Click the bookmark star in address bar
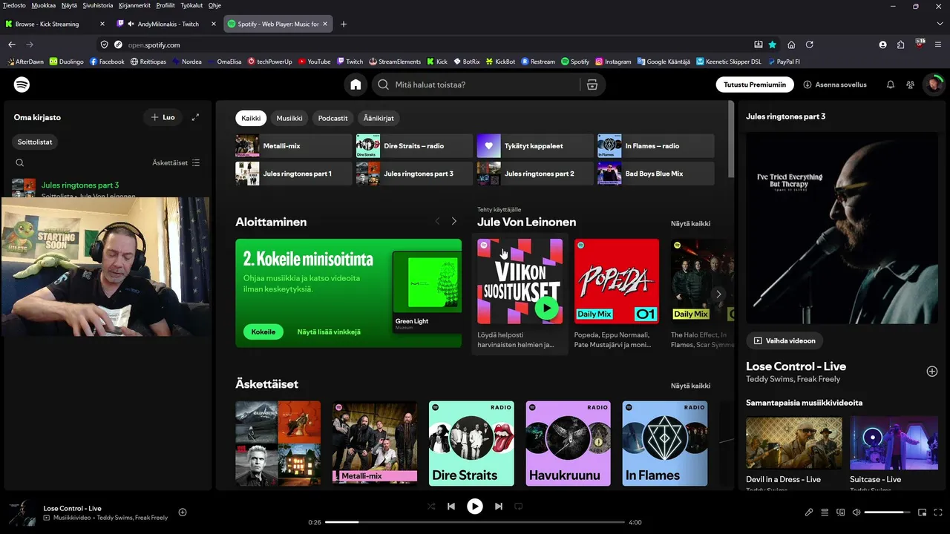 tap(773, 44)
